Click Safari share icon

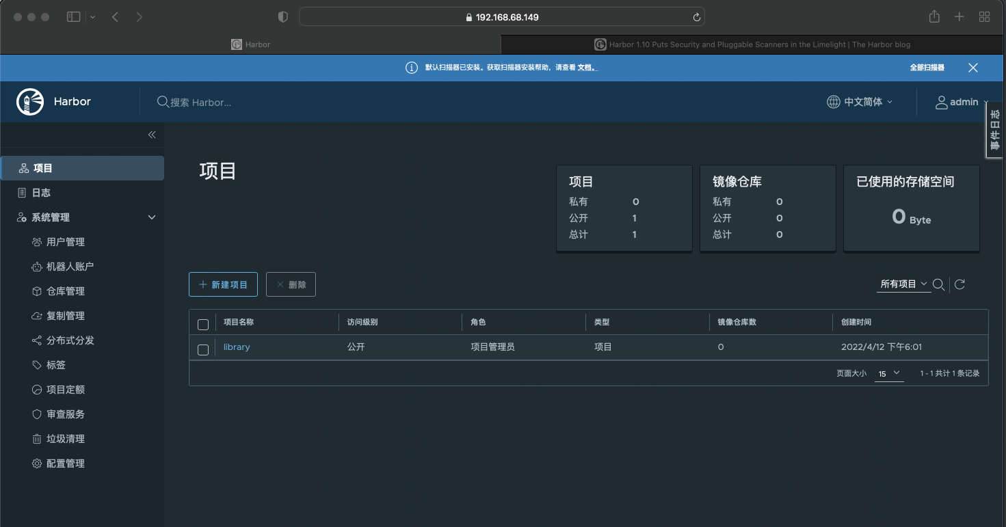click(x=934, y=16)
